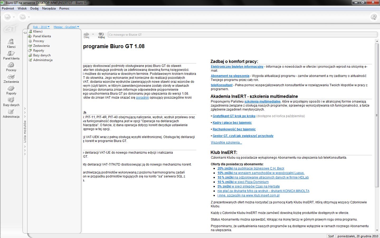Click the Co nowego w Biurze GT field
Screen dimensions: 380x238
point(243,35)
